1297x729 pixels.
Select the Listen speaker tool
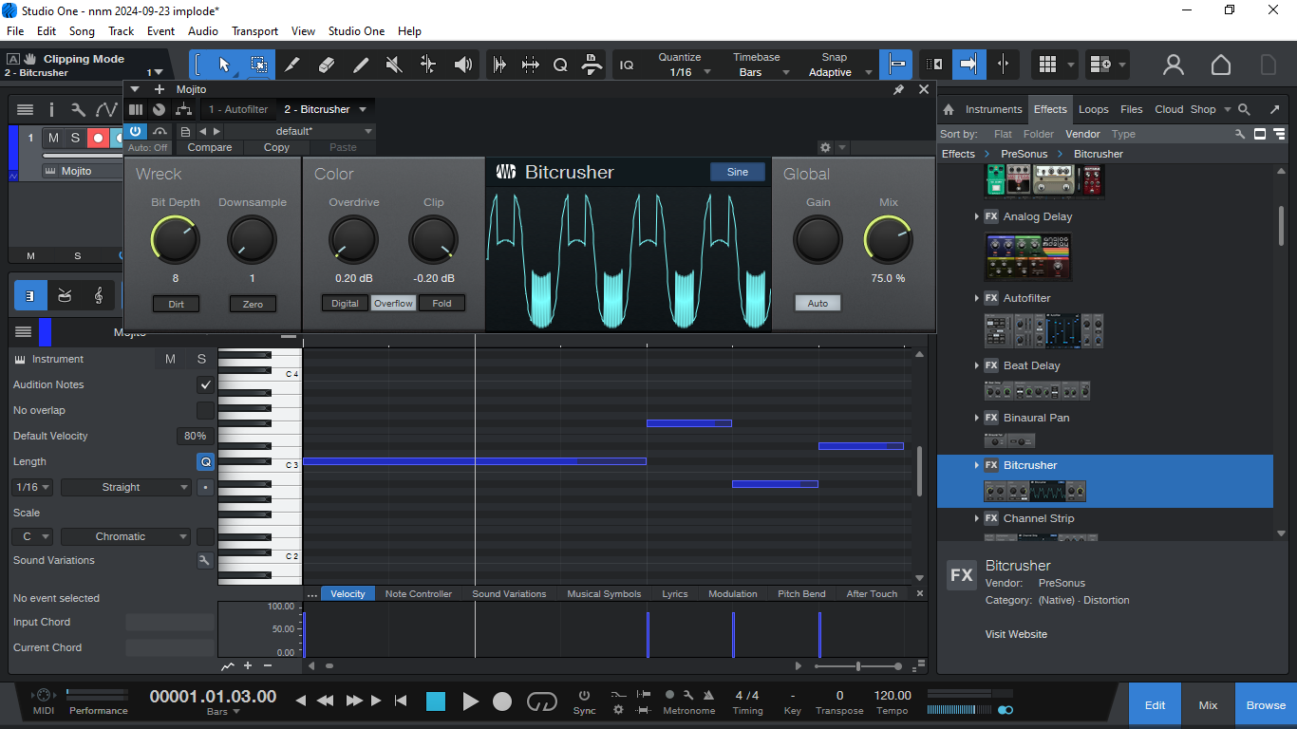click(463, 65)
